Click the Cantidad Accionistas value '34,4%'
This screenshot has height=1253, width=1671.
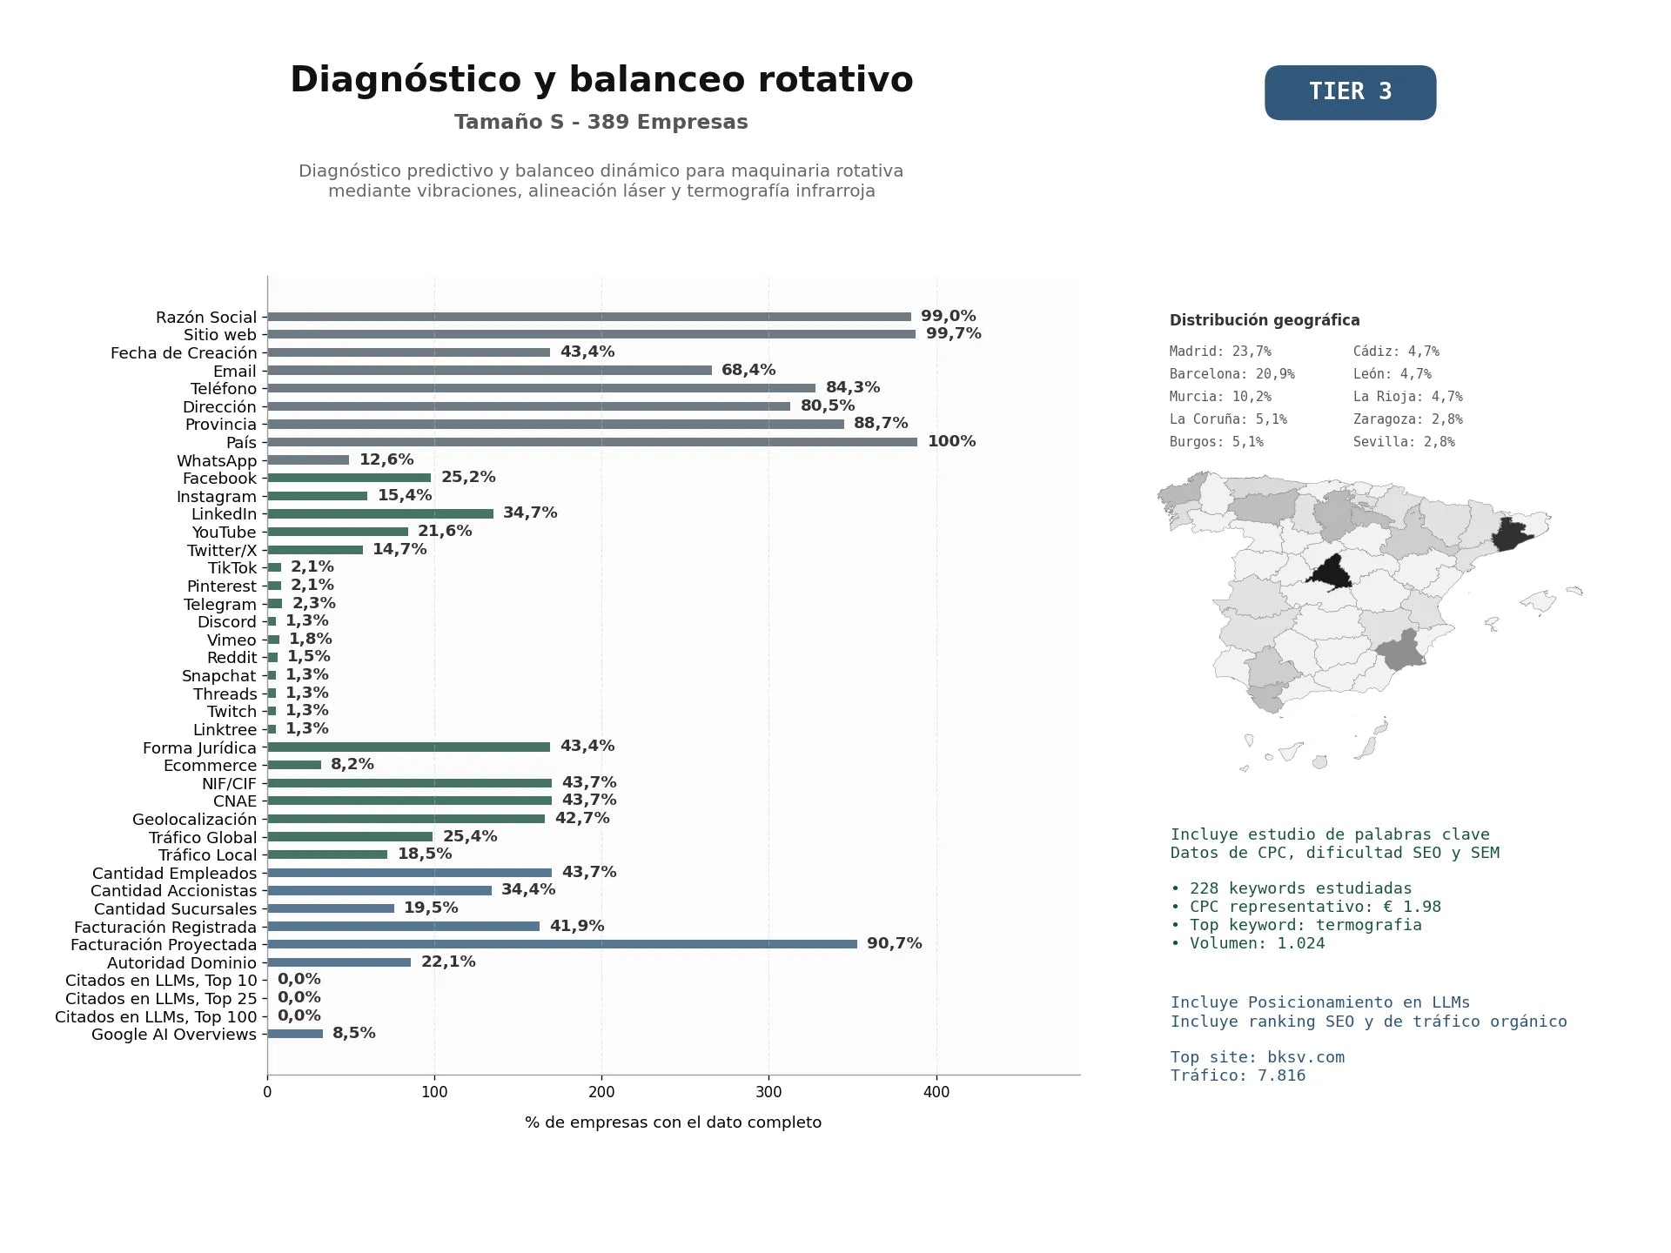point(528,889)
